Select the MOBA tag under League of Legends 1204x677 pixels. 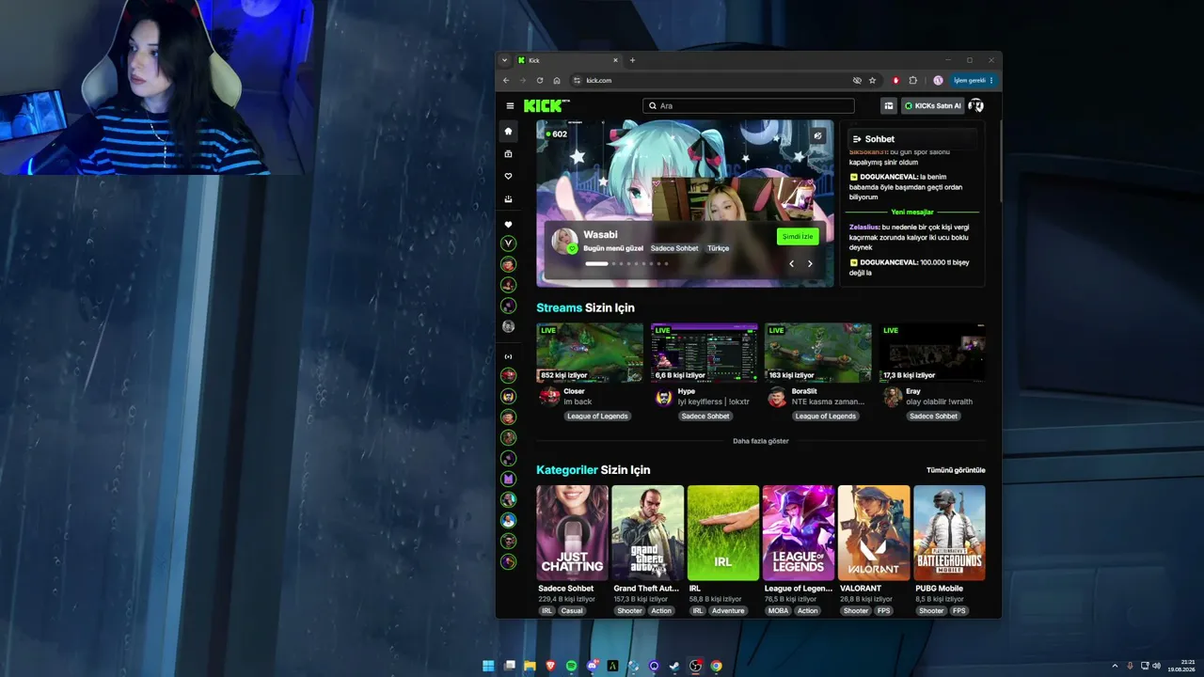(778, 611)
